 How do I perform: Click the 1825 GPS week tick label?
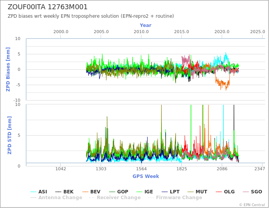point(181,169)
